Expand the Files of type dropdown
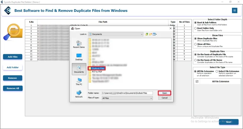Image resolution: width=243 pixels, height=129 pixels. (x=127, y=98)
